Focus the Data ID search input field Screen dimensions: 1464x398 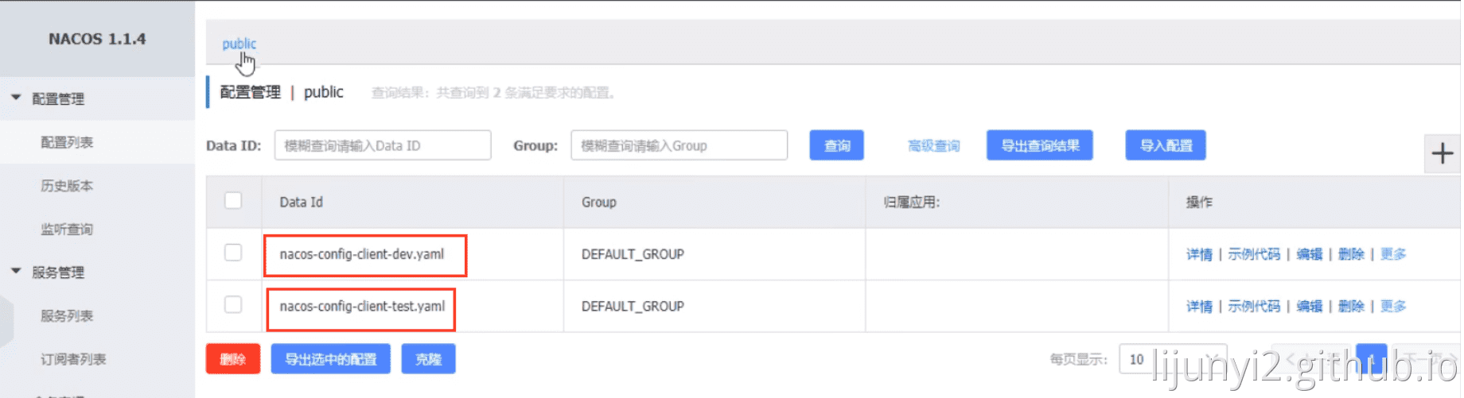click(x=382, y=145)
